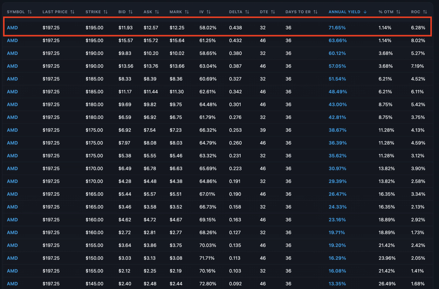Sort by the LAST PRICE header label

pyautogui.click(x=55, y=12)
